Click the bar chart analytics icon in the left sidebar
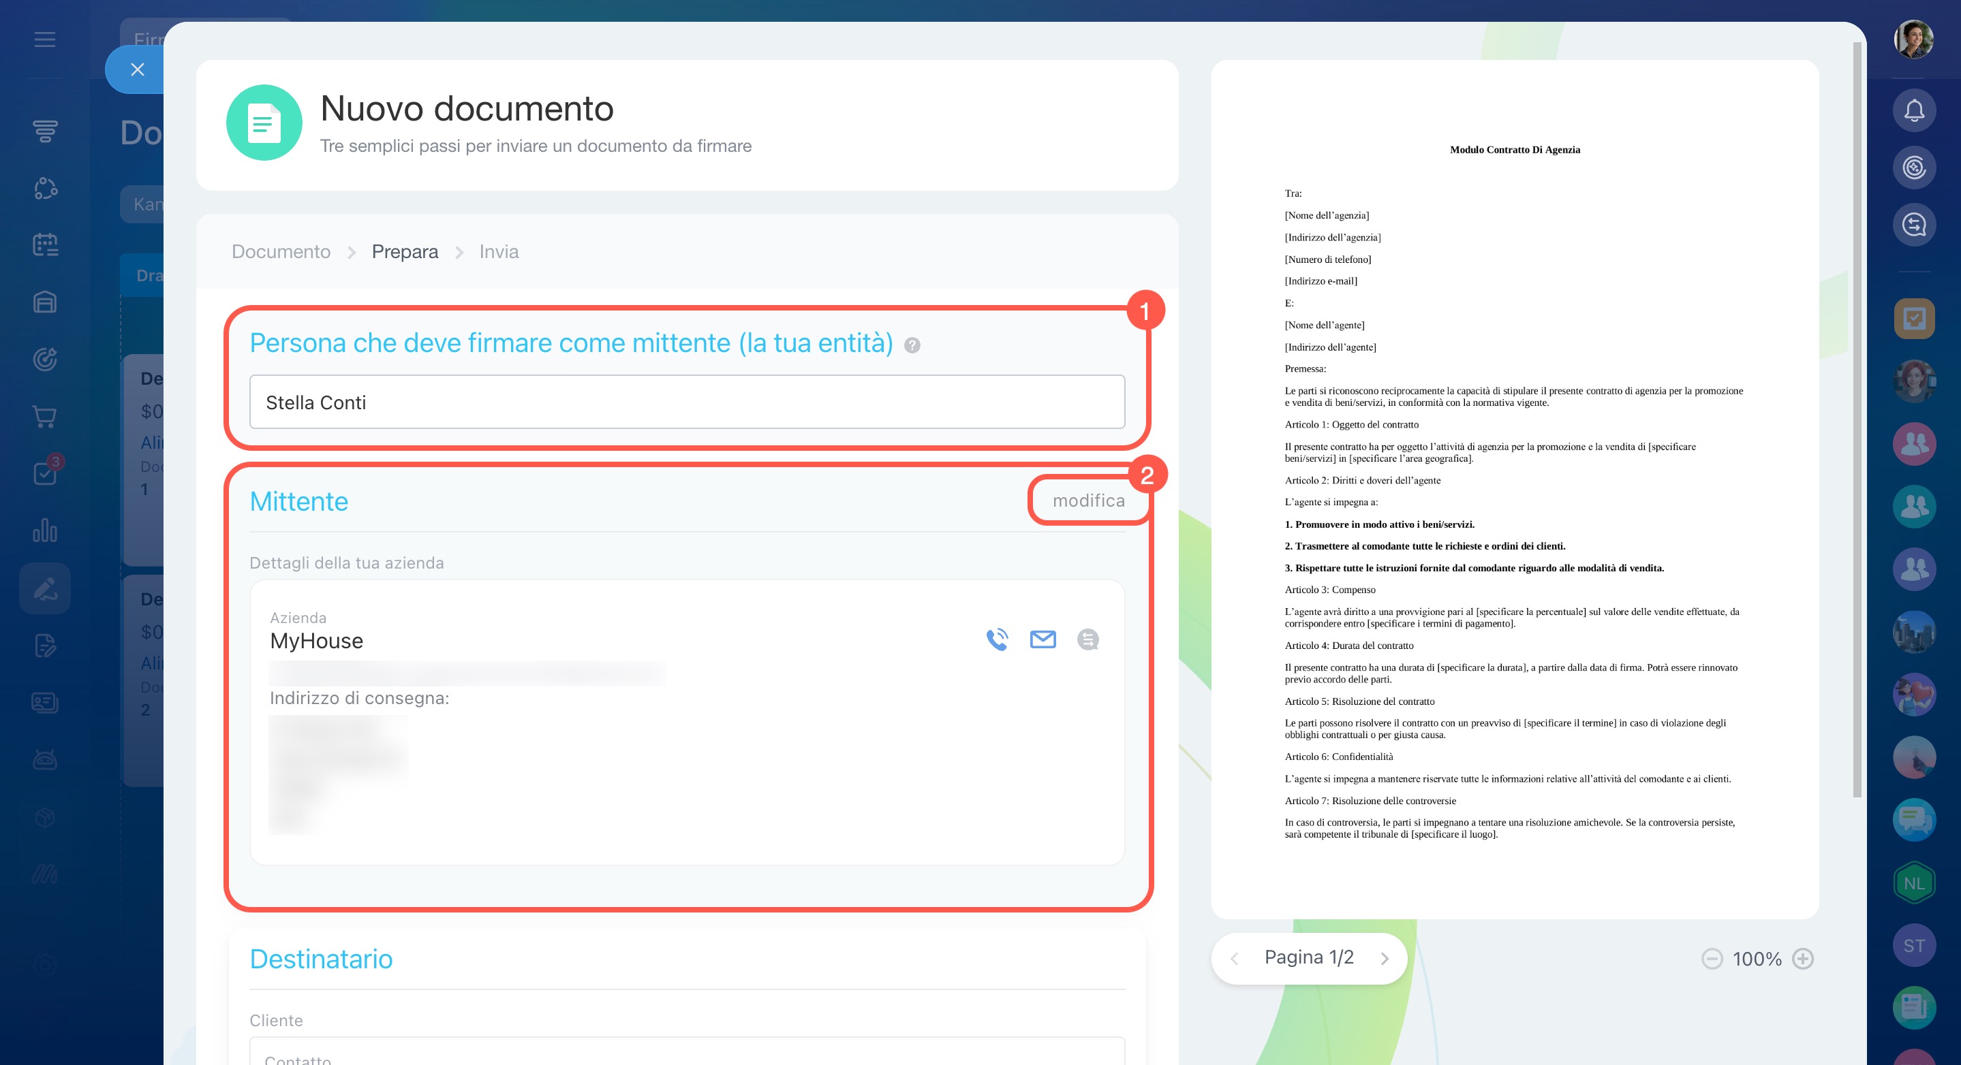 click(45, 530)
